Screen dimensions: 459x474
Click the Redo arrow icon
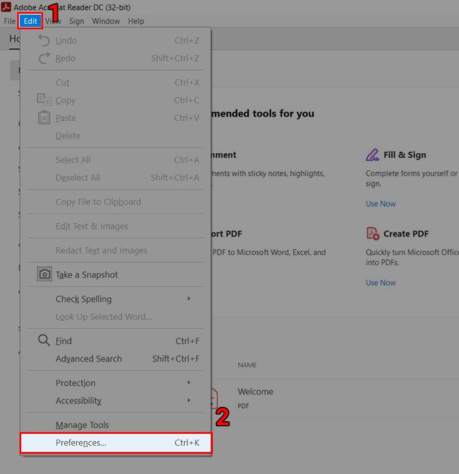coord(44,58)
